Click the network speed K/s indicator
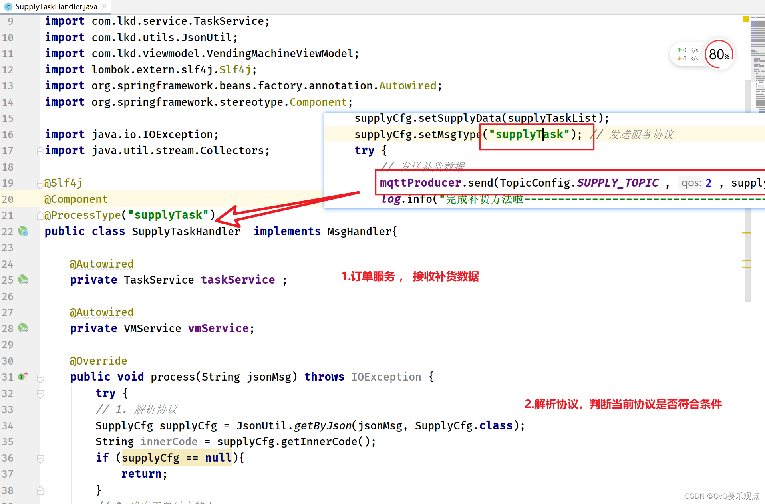 [687, 54]
